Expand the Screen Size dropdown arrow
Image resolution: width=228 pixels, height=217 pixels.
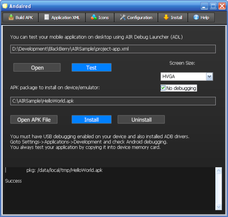click(x=209, y=76)
